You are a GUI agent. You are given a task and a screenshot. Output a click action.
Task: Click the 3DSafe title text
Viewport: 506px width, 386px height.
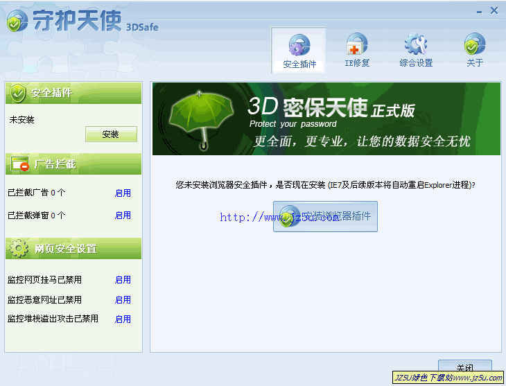pyautogui.click(x=142, y=27)
